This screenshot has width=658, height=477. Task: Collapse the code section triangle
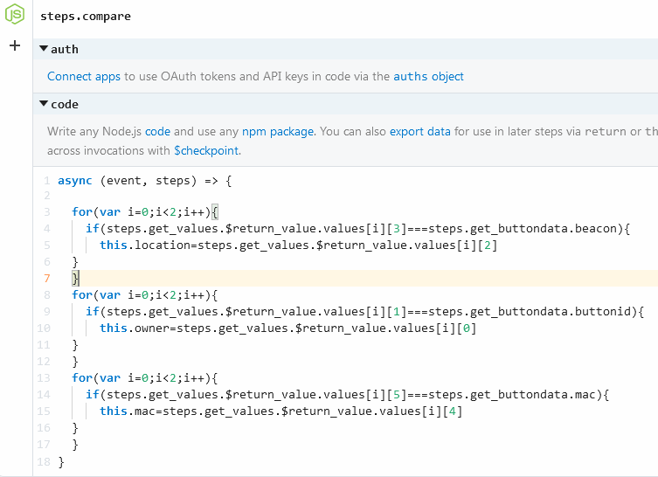point(43,104)
